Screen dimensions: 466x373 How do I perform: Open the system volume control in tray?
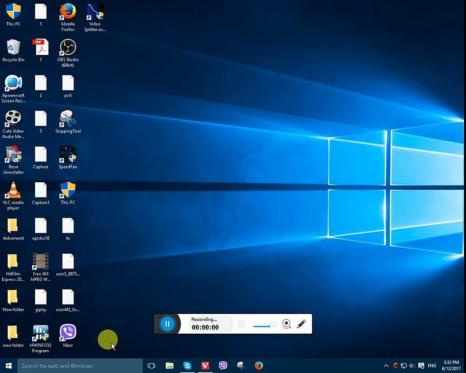tap(412, 366)
